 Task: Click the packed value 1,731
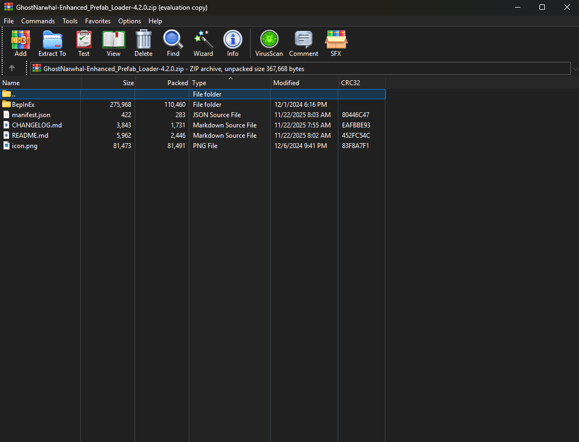178,125
